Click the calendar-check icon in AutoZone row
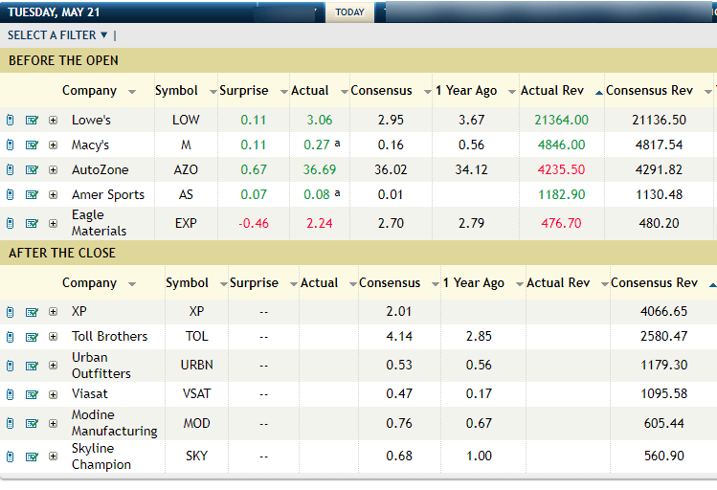Screen dimensions: 717x490 [32, 170]
